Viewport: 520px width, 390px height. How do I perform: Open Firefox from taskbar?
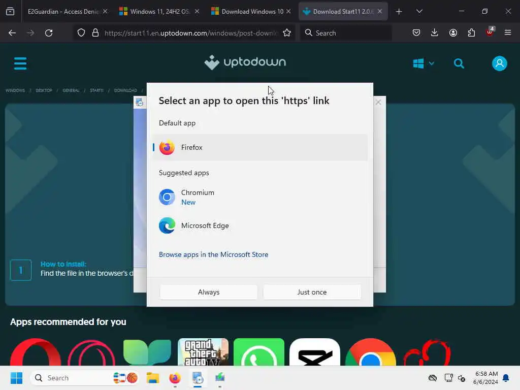(x=175, y=378)
